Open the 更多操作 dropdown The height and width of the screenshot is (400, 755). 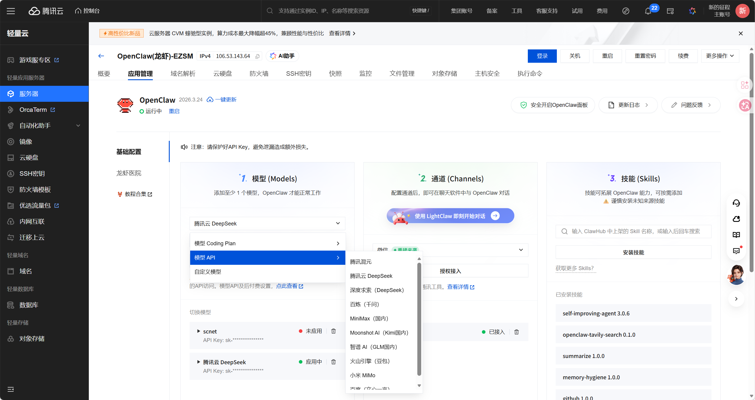pyautogui.click(x=720, y=56)
